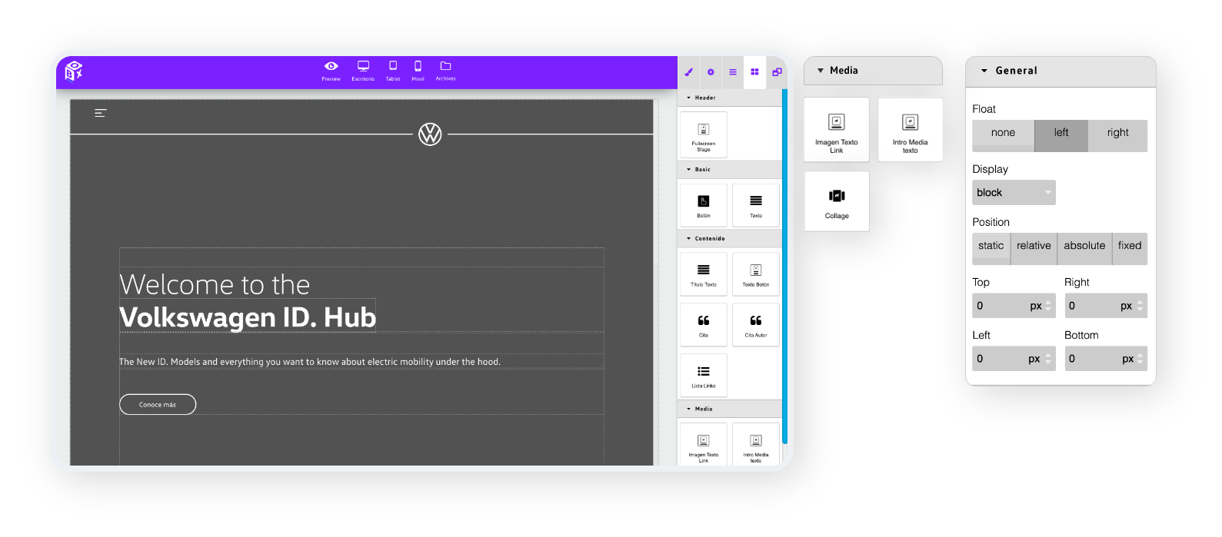Collapse the Media category in blocks sidebar
1222x537 pixels.
click(x=729, y=409)
